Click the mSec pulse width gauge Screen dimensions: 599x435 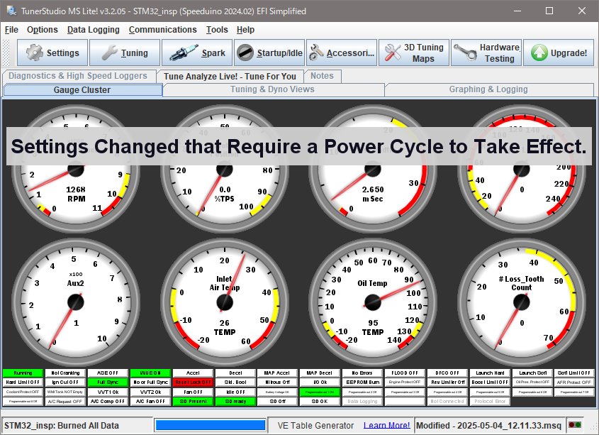coord(372,169)
